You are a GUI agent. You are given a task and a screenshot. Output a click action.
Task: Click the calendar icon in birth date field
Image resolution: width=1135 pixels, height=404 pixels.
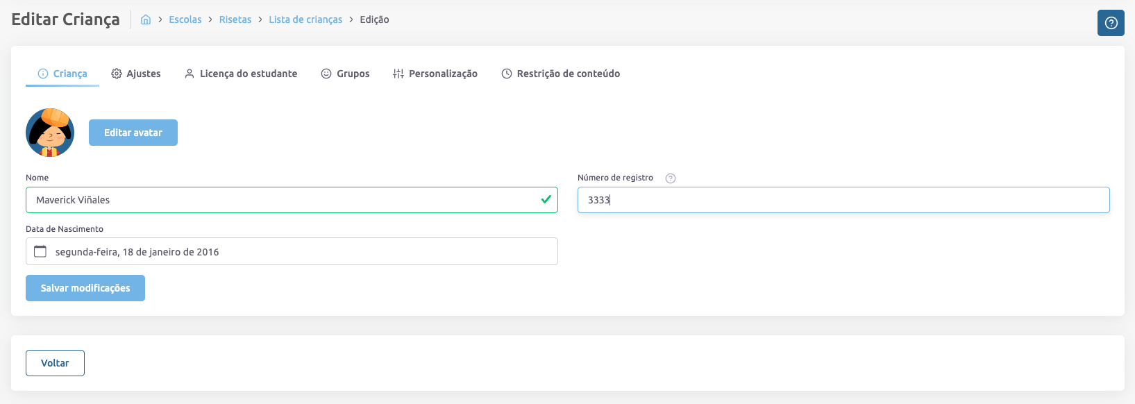click(40, 251)
